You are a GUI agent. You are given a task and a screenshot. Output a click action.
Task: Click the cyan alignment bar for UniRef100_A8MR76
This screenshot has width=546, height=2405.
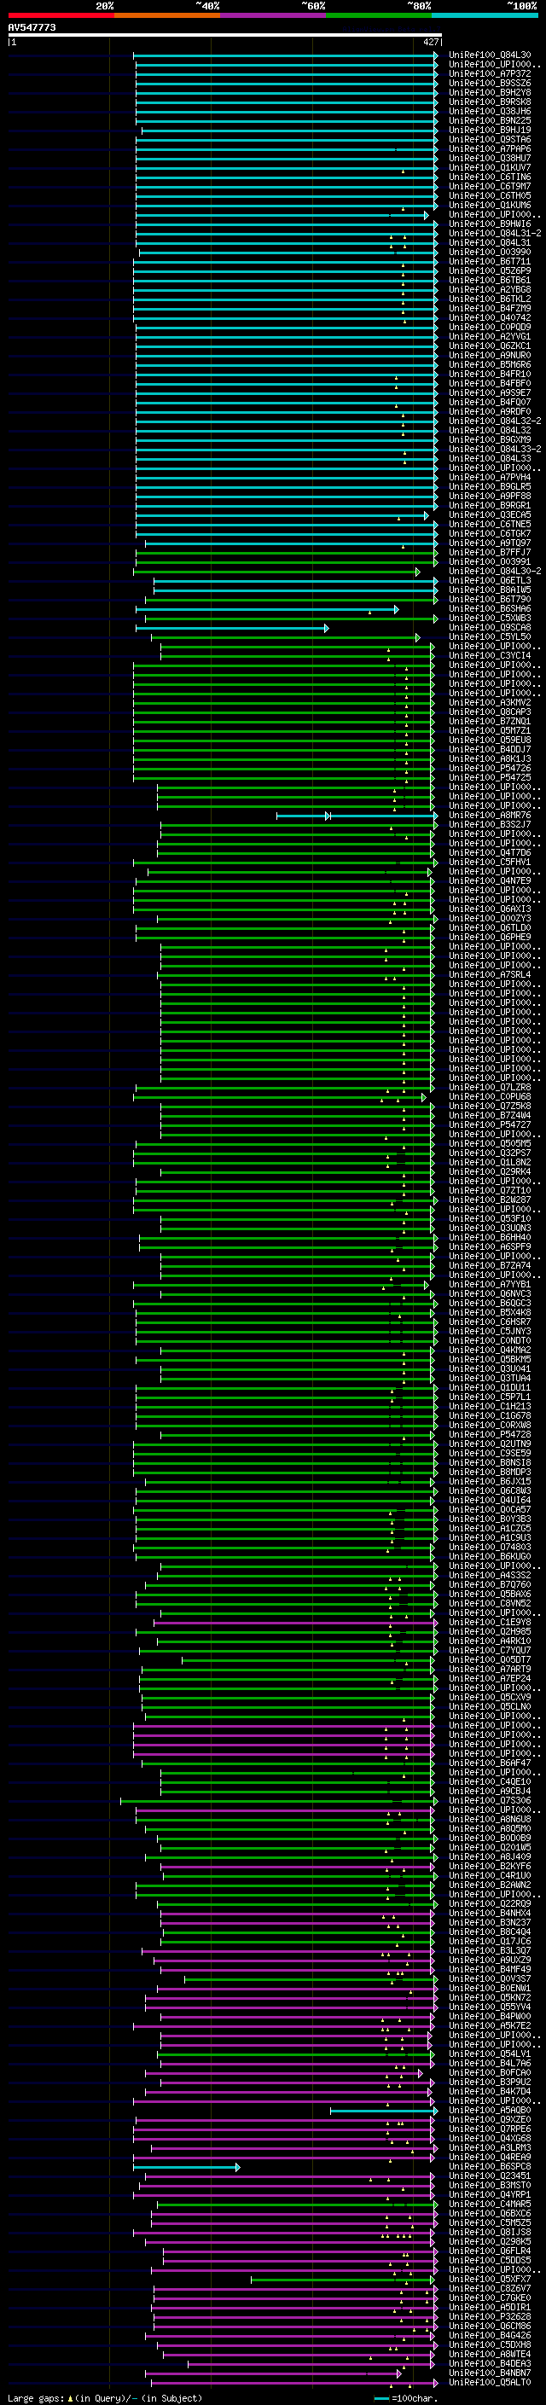pos(357,816)
